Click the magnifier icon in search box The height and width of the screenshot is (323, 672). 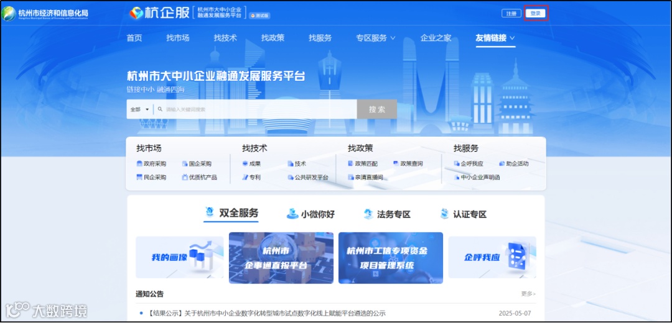tap(161, 109)
